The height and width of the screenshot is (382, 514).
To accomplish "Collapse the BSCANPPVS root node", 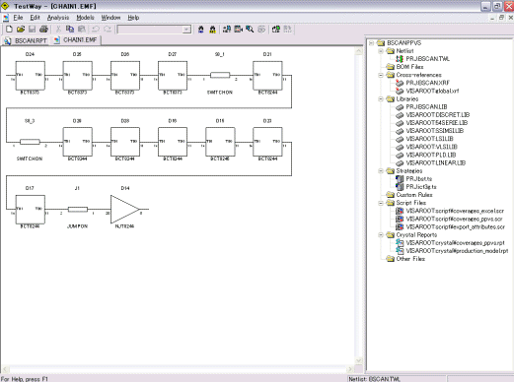I will pyautogui.click(x=371, y=43).
